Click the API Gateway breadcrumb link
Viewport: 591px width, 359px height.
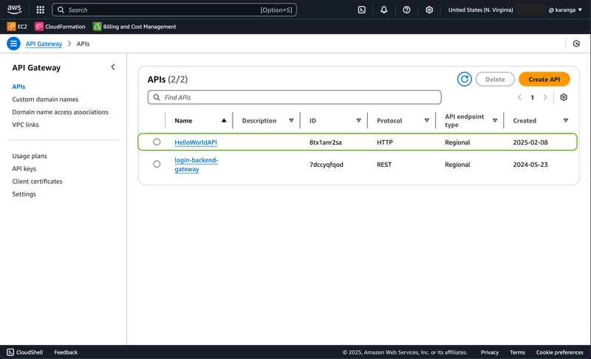(44, 44)
